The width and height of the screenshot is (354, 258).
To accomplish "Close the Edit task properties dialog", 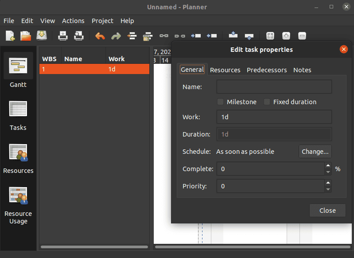I will coord(344,49).
